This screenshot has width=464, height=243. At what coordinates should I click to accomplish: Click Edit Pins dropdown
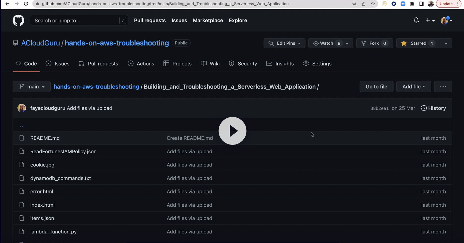284,43
